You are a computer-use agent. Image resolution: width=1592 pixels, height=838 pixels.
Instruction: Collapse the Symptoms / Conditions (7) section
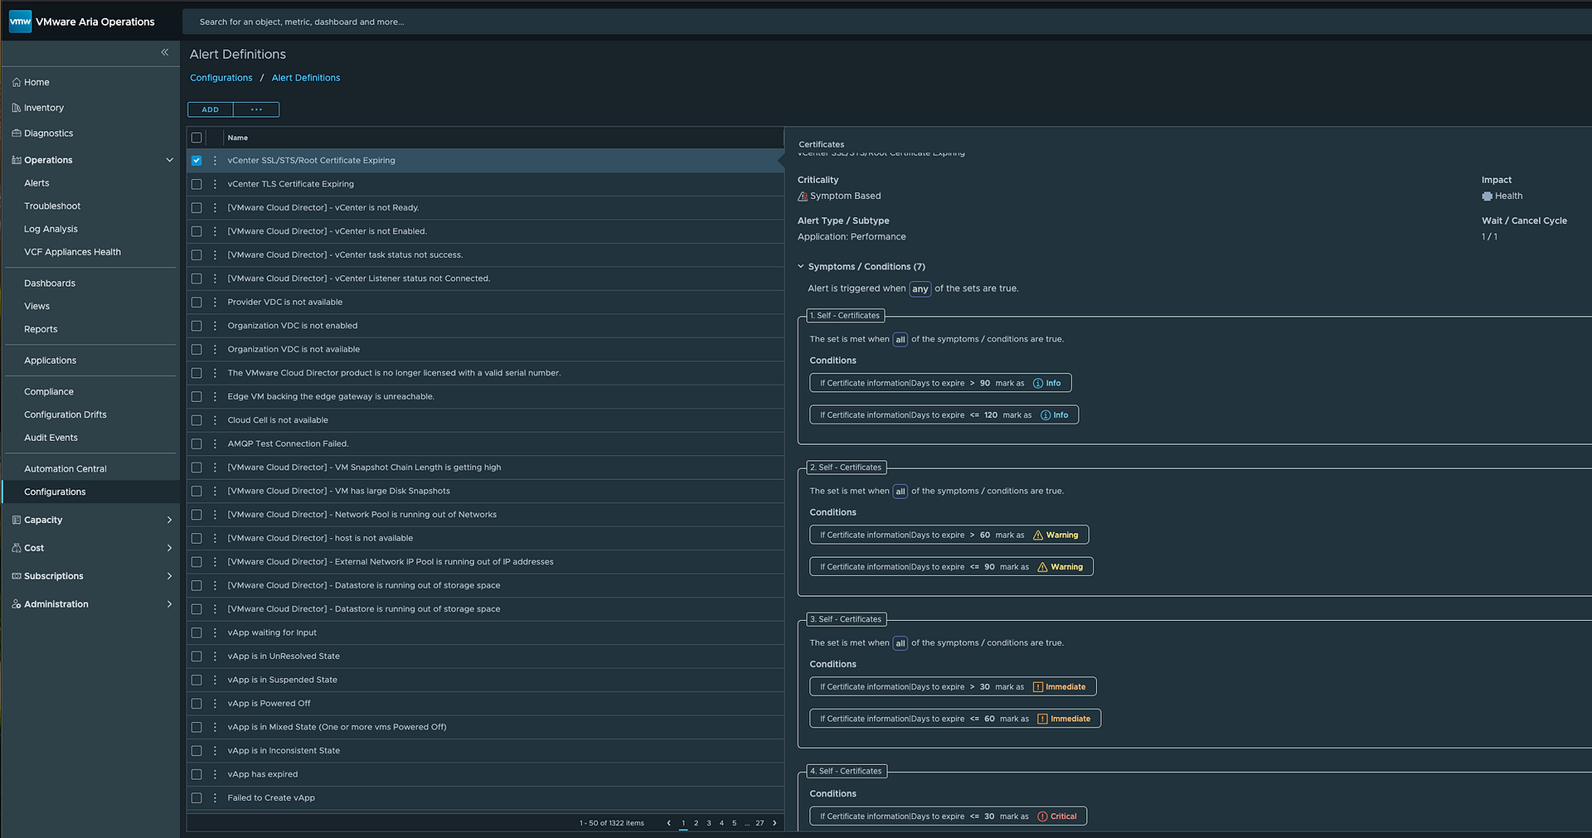pos(801,267)
